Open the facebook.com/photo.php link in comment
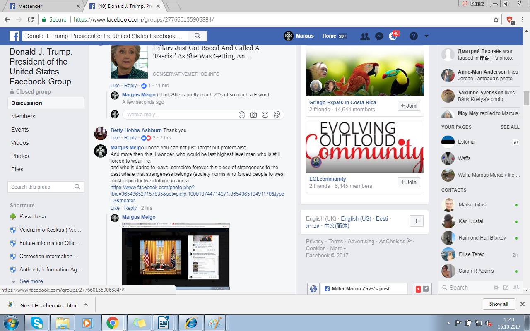This screenshot has width=530, height=331. point(197,194)
